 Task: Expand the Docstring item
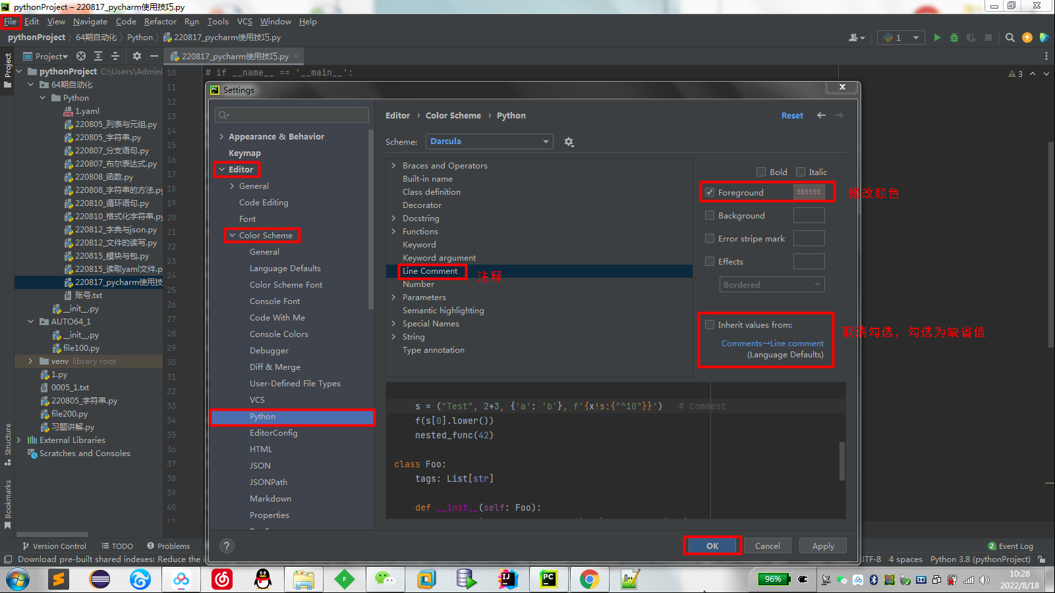[394, 218]
